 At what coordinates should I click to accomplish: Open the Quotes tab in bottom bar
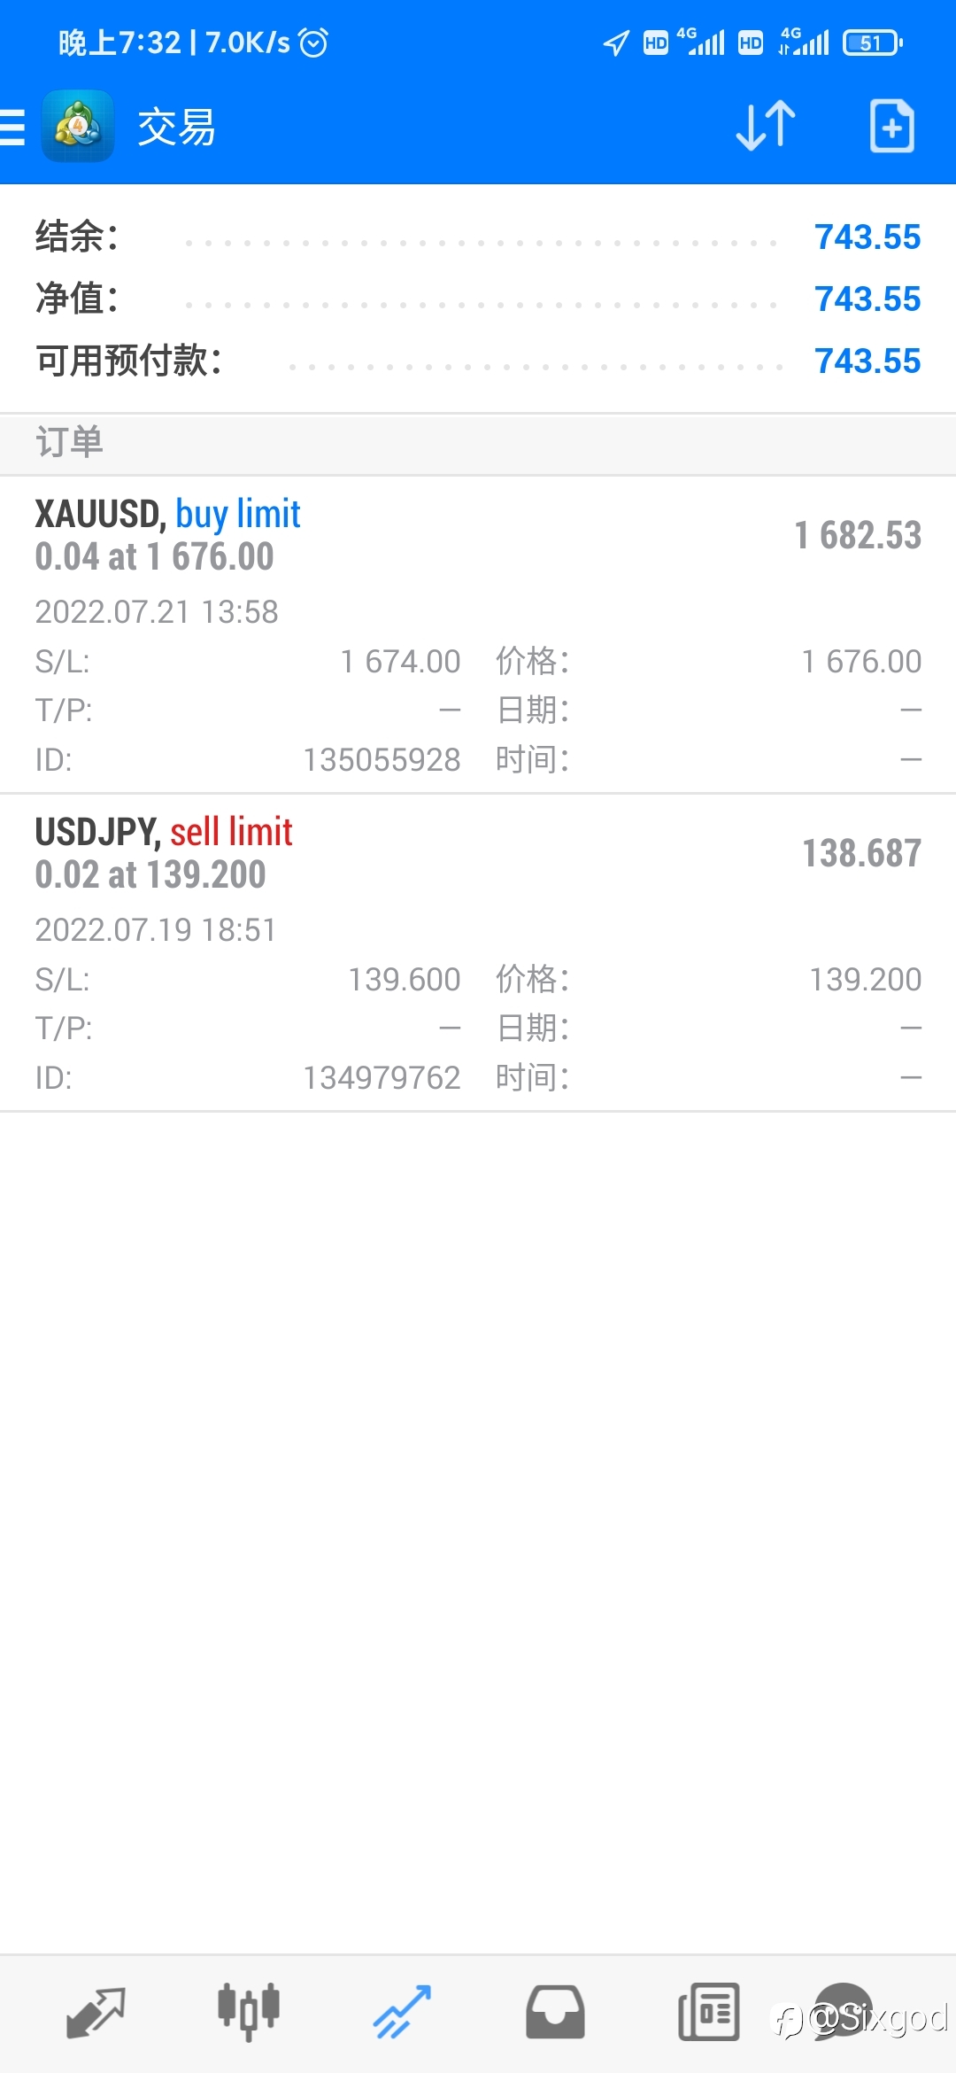(x=96, y=2011)
